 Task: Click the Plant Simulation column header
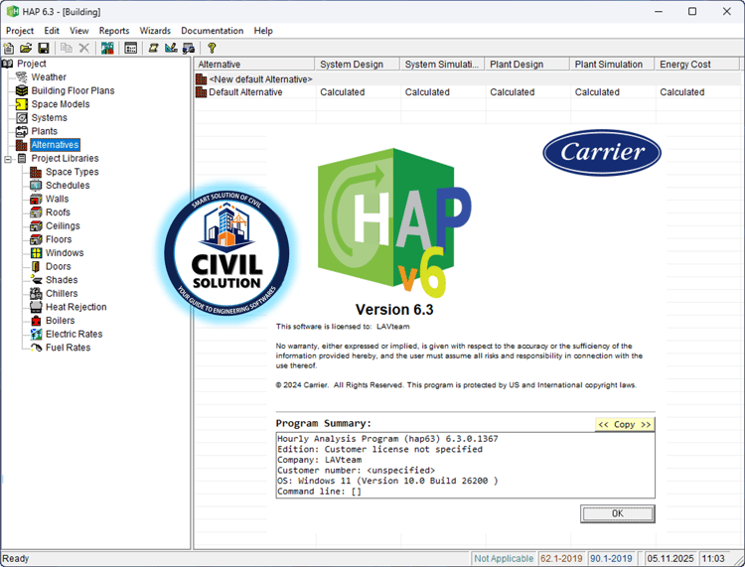coord(613,65)
